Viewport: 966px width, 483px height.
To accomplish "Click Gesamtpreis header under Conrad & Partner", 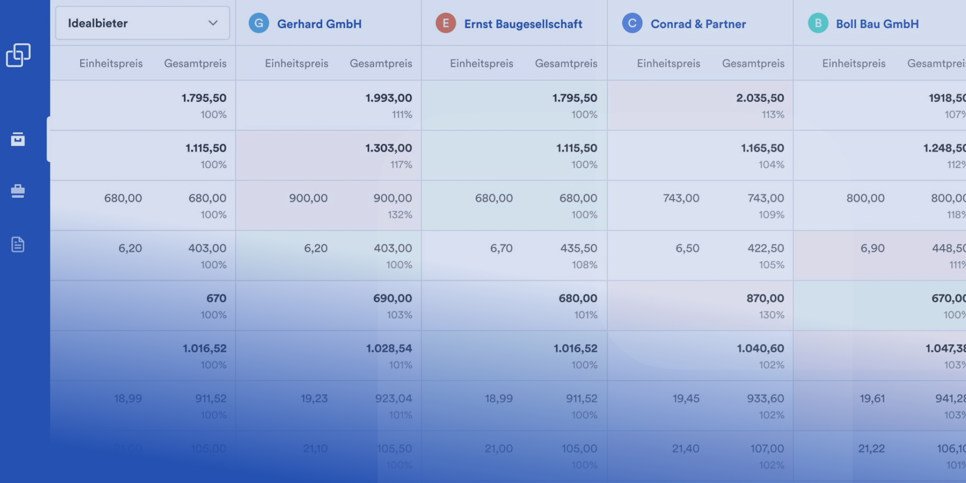I will tap(753, 63).
